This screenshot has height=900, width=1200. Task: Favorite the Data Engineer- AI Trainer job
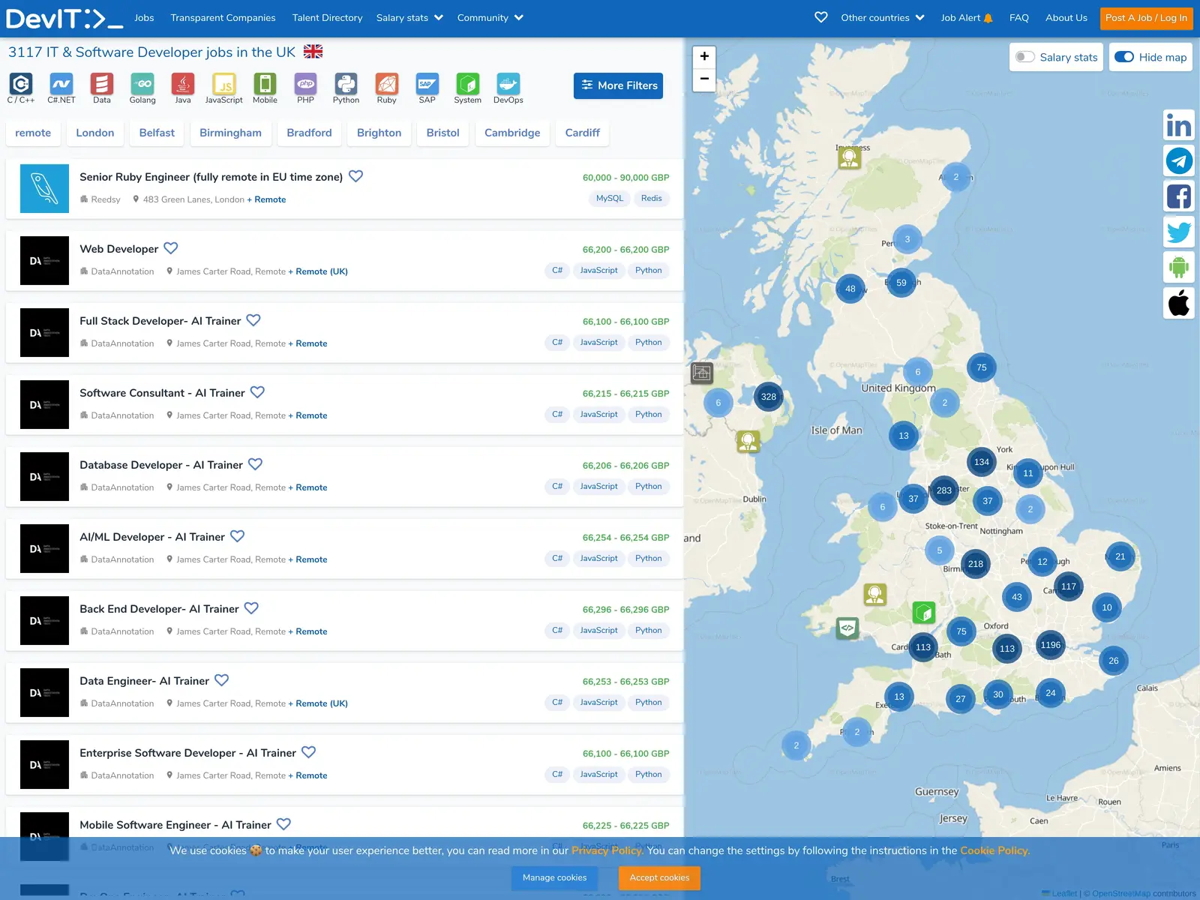[222, 680]
